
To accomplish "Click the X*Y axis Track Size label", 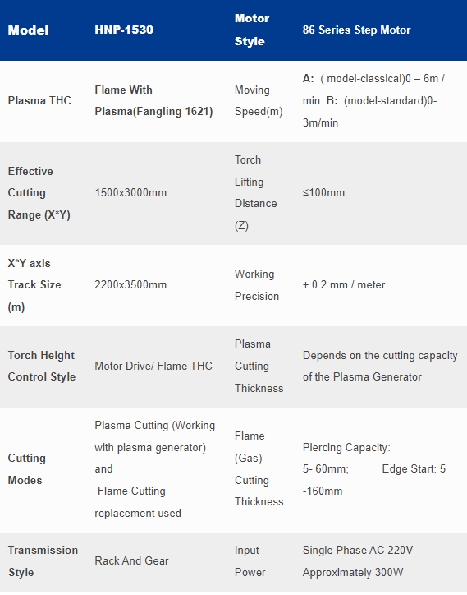I will coord(34,285).
